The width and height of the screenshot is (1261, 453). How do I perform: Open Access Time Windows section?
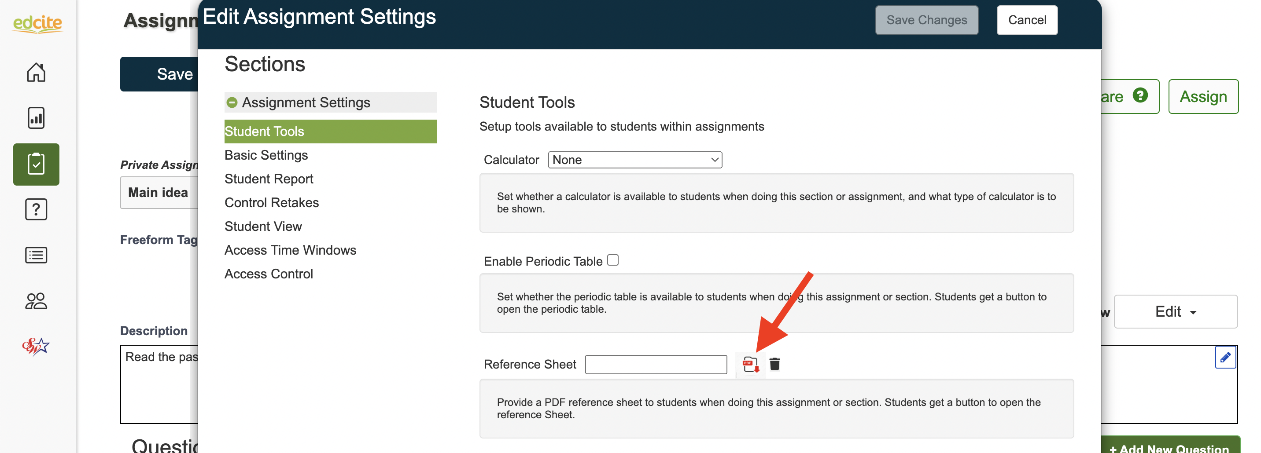(290, 250)
